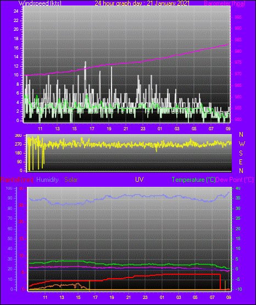Screen dimensions: 256x305
Task: Click the 960 barometer axis value
Action: pyautogui.click(x=238, y=97)
